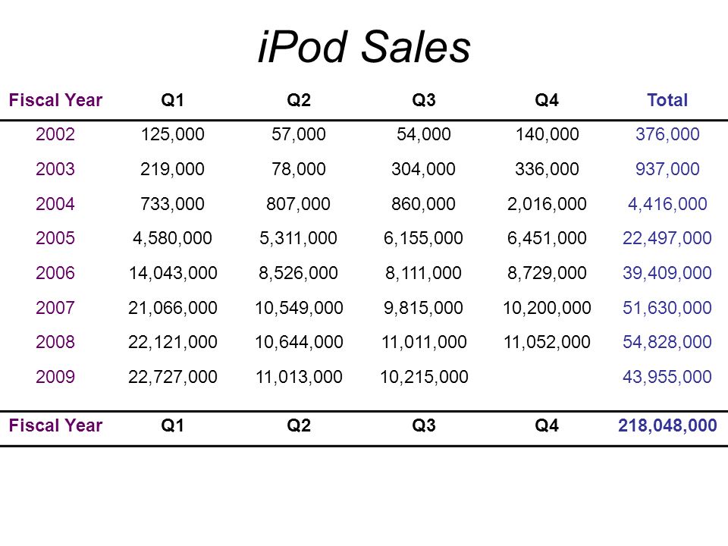This screenshot has height=546, width=728.
Task: Select 2007 total 51,630,000
Action: tap(667, 307)
